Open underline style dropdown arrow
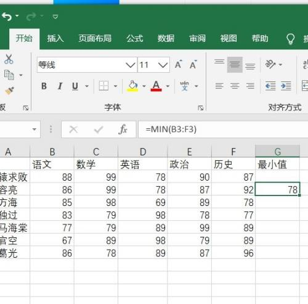 pos(87,86)
